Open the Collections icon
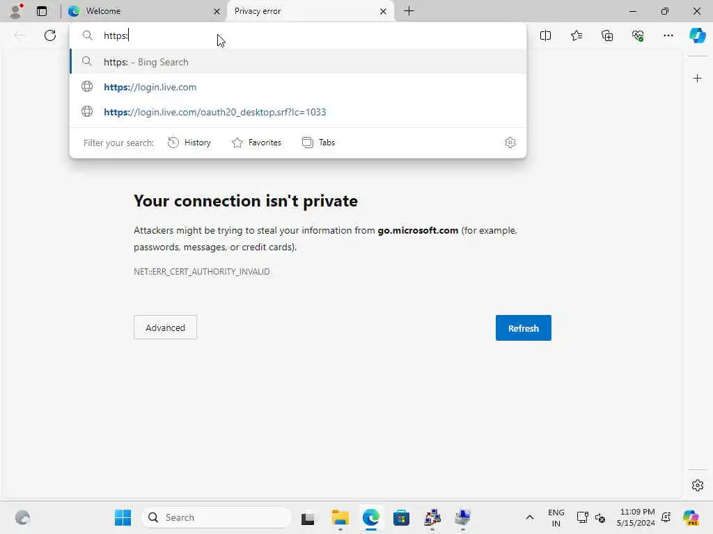The height and width of the screenshot is (534, 713). coord(607,35)
